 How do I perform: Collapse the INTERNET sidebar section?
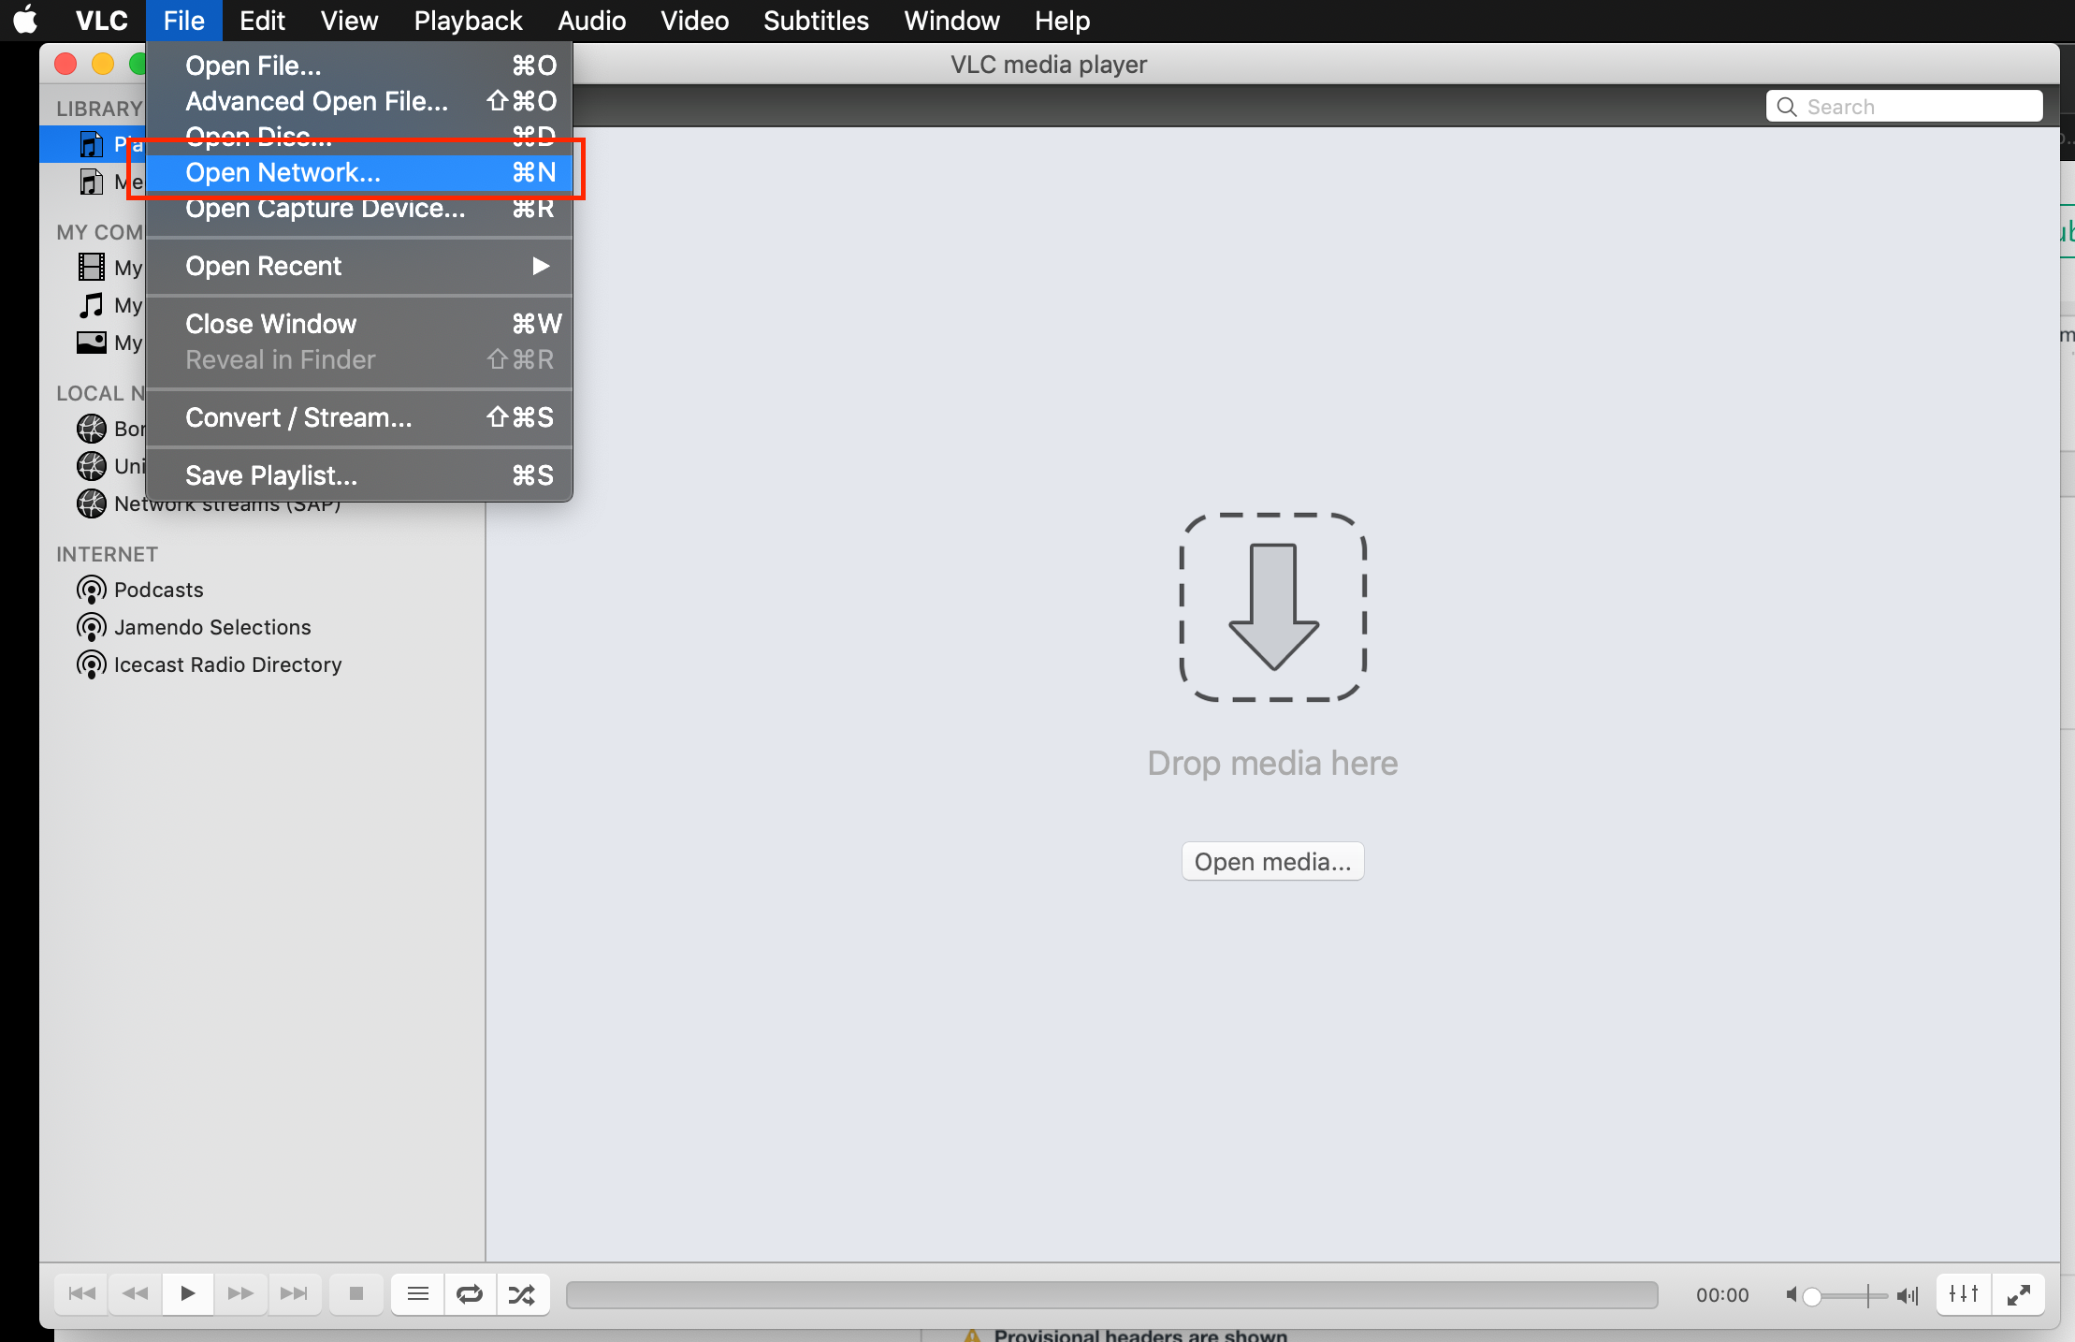coord(107,554)
